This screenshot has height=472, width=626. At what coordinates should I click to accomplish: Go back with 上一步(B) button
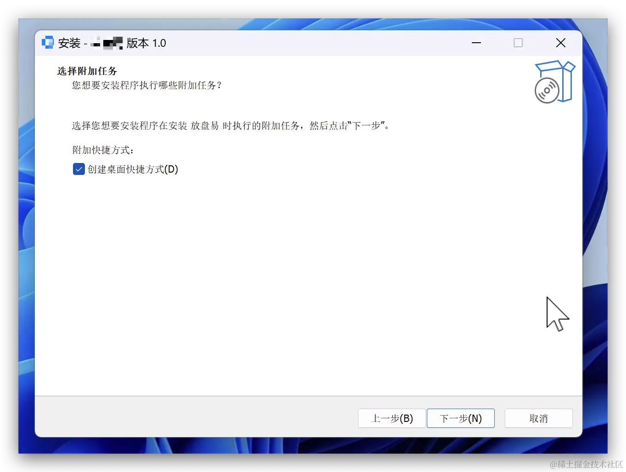click(392, 418)
